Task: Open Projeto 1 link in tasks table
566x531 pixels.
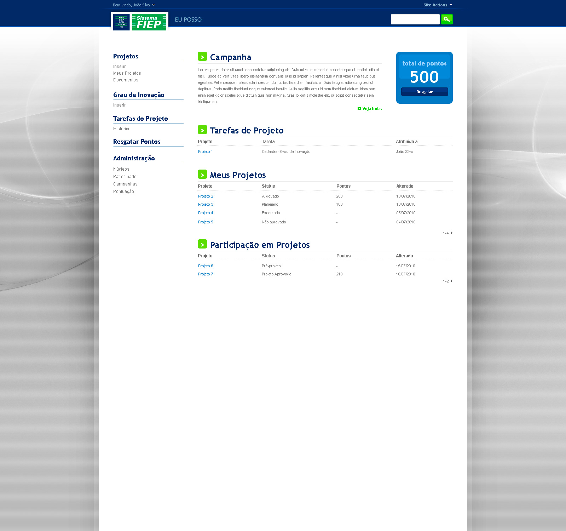Action: 205,152
